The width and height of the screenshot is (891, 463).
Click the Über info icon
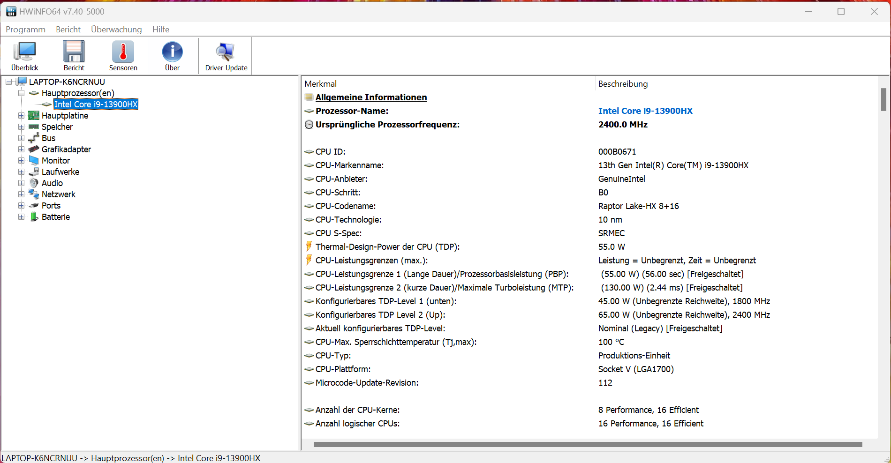[x=172, y=52]
